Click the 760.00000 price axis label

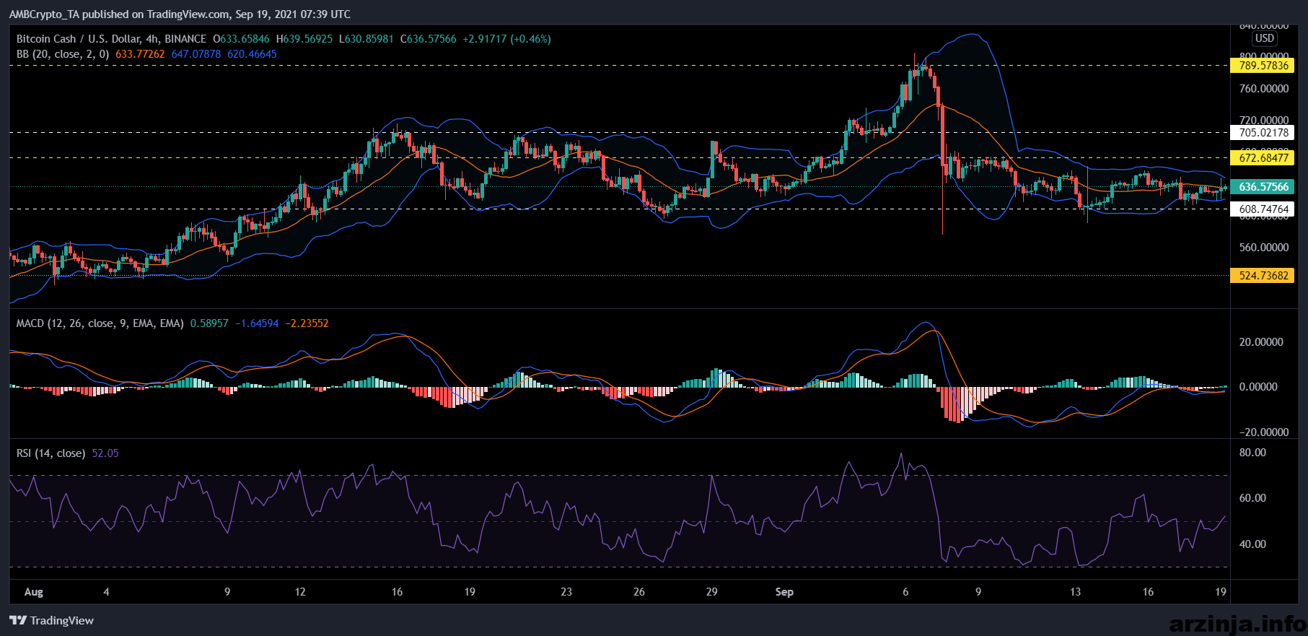click(x=1264, y=89)
